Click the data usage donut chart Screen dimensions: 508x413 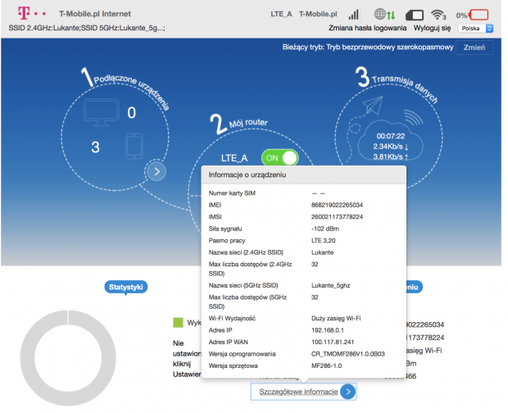68,357
